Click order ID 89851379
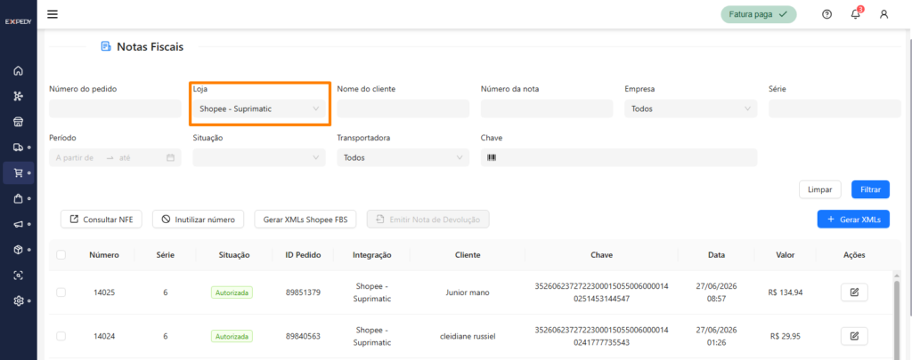This screenshot has height=360, width=912. 303,292
